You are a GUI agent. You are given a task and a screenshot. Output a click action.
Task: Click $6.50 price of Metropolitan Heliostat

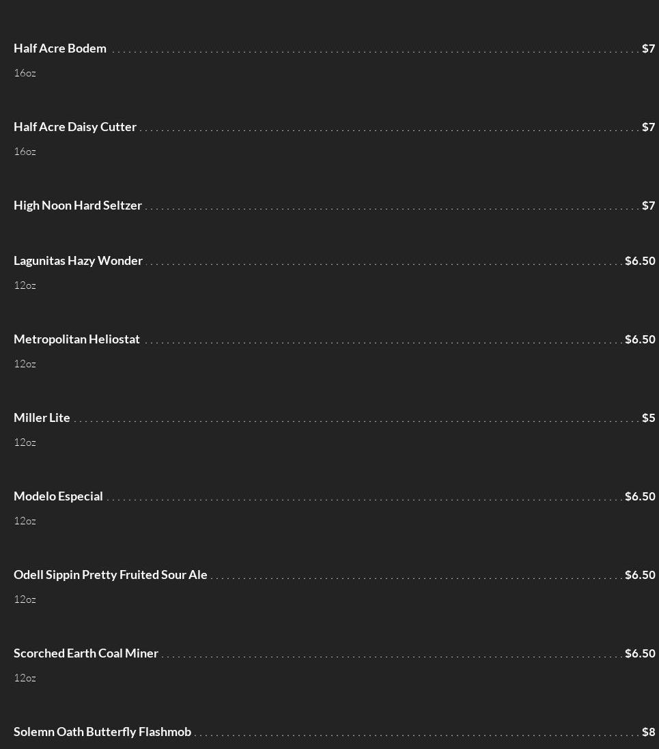[x=640, y=339]
